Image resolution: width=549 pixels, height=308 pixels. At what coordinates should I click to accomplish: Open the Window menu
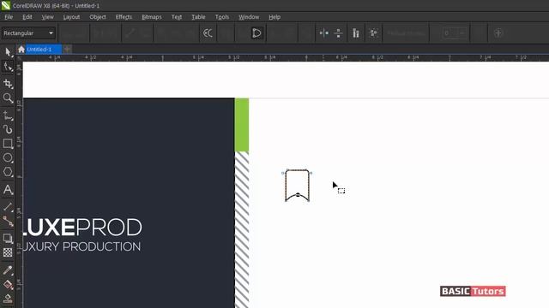coord(249,17)
